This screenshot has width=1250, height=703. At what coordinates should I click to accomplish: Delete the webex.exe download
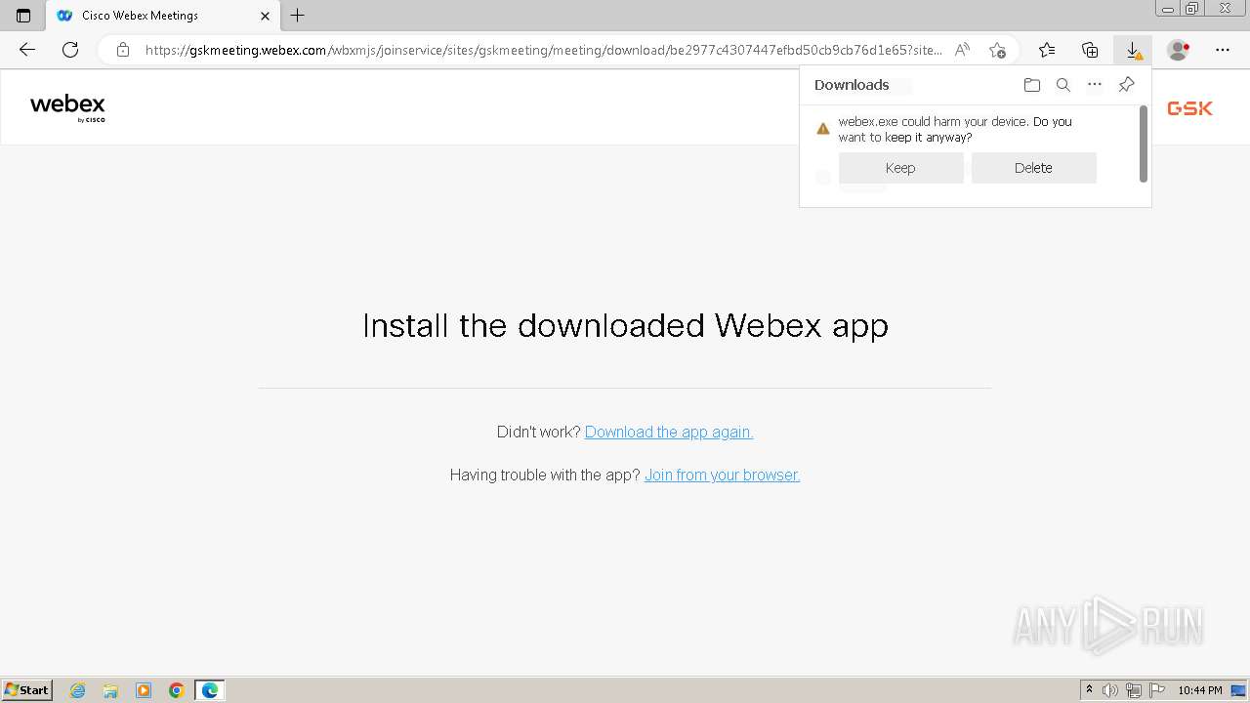coord(1033,168)
